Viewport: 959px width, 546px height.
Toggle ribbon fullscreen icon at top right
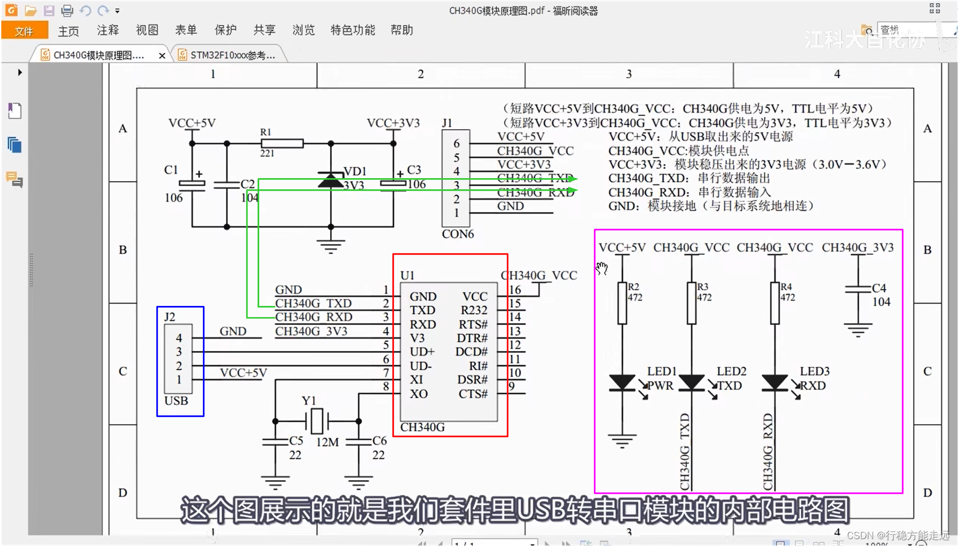point(934,8)
